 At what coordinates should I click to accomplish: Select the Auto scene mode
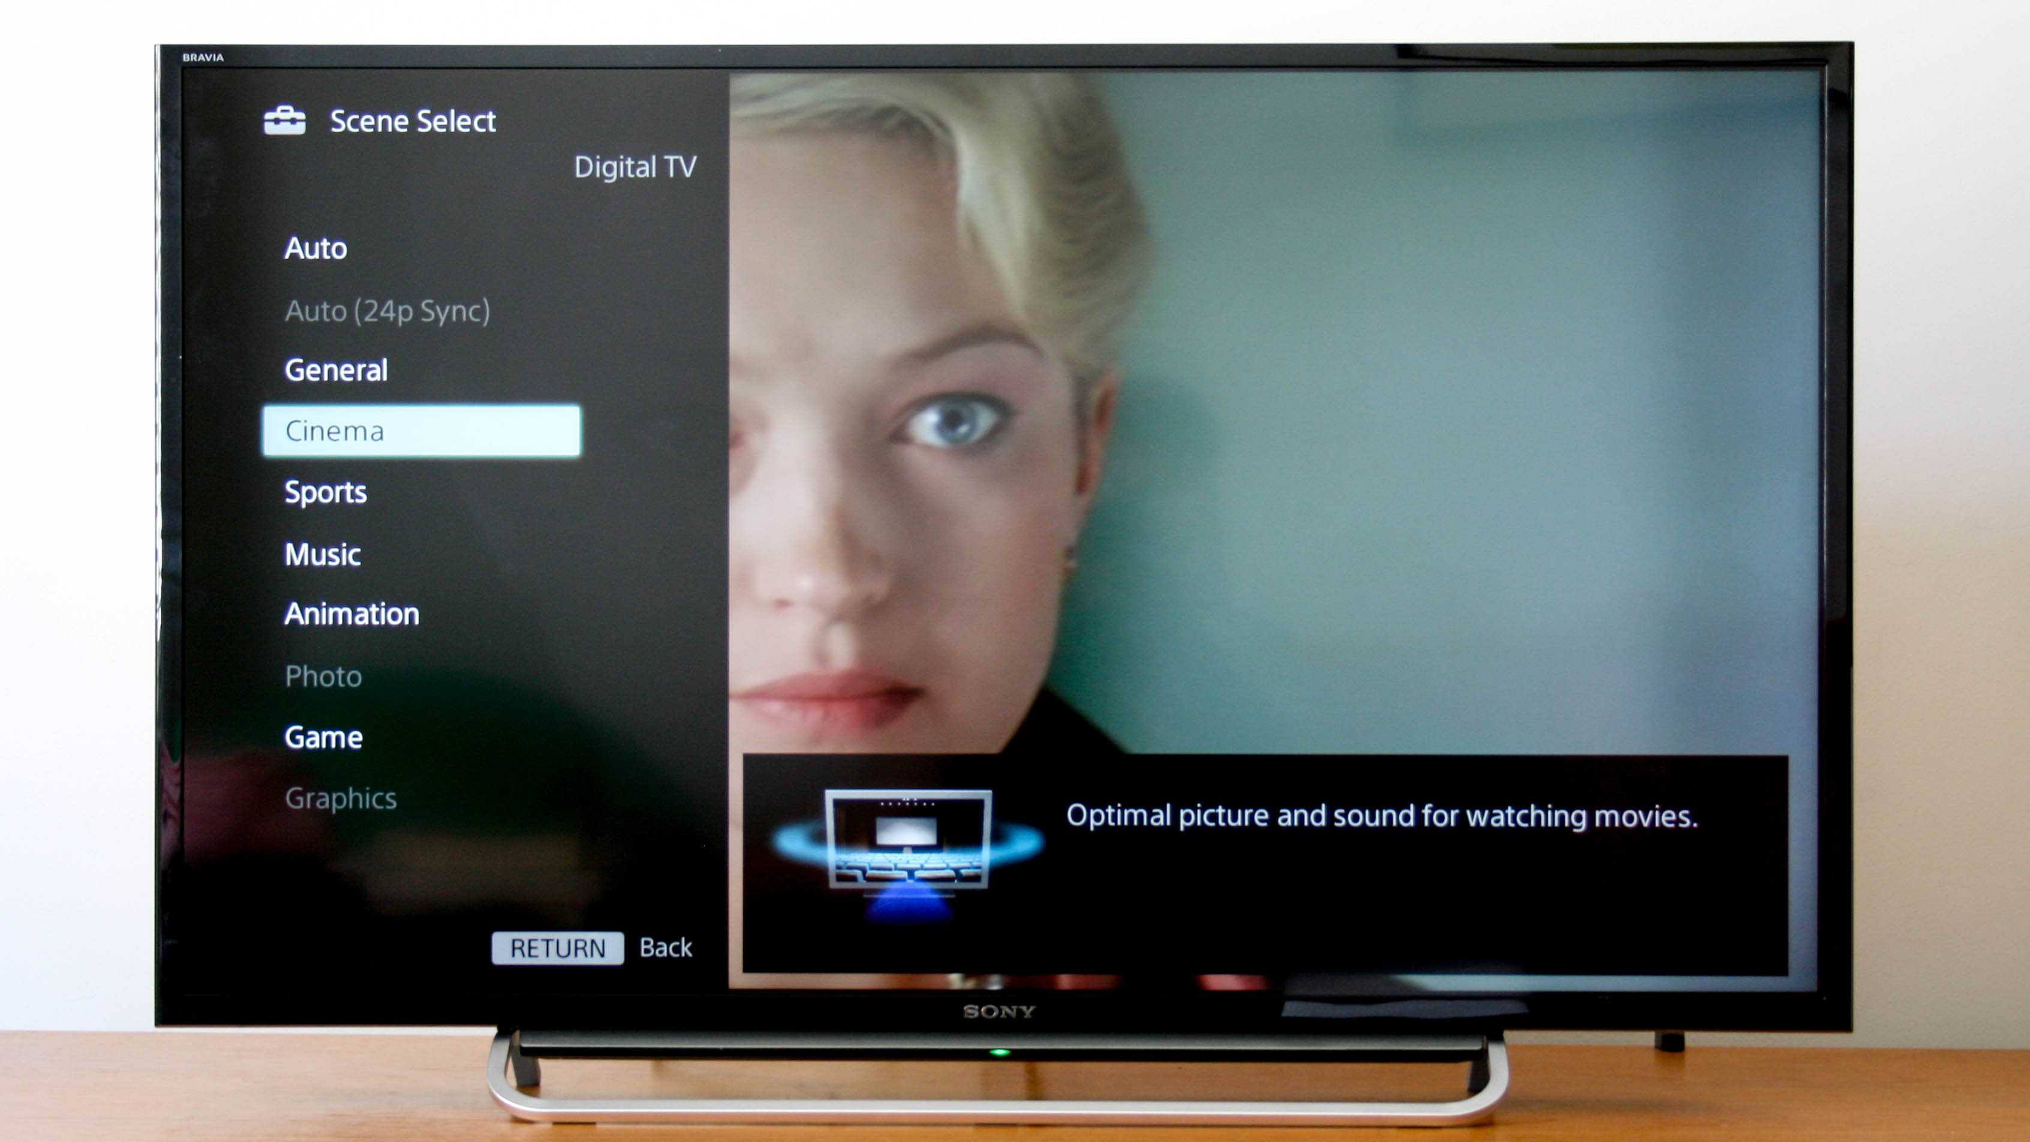[x=318, y=247]
